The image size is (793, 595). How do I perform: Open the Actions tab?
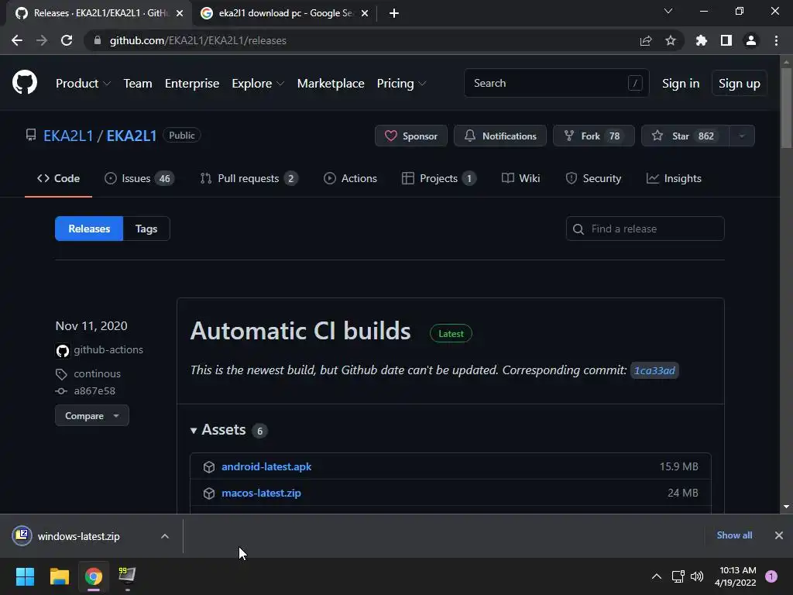pyautogui.click(x=350, y=178)
